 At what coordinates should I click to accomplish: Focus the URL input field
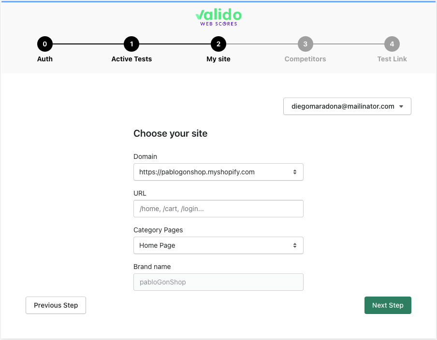click(218, 209)
